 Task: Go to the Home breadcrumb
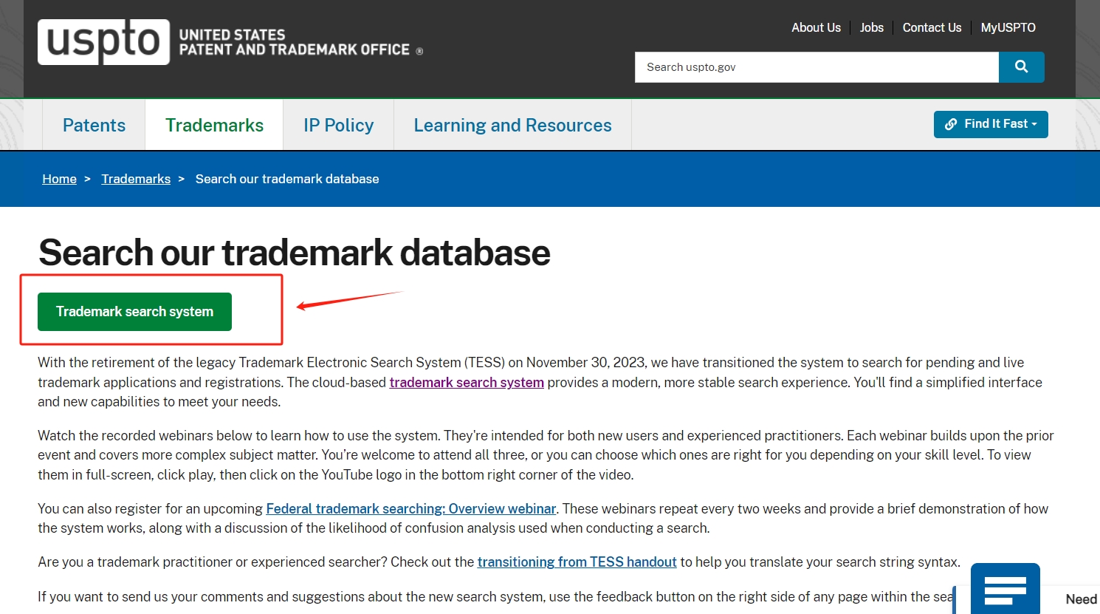point(59,178)
